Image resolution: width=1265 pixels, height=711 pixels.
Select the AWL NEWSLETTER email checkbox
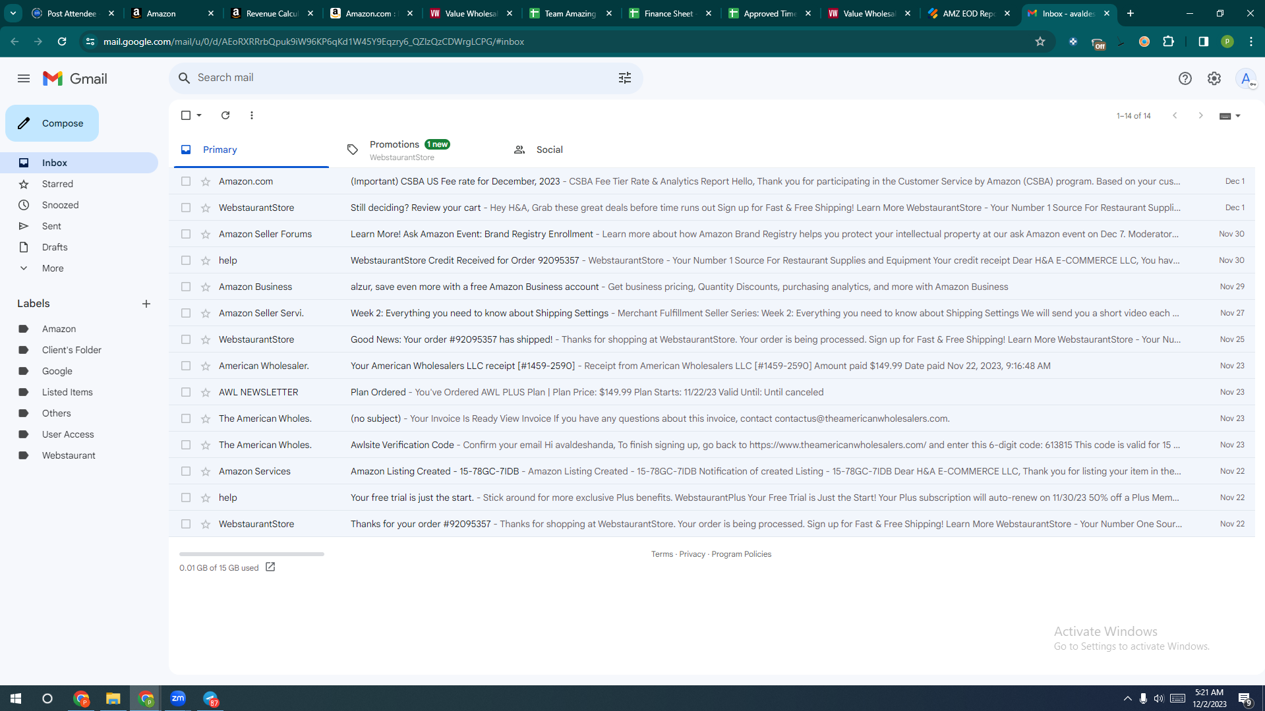coord(186,392)
